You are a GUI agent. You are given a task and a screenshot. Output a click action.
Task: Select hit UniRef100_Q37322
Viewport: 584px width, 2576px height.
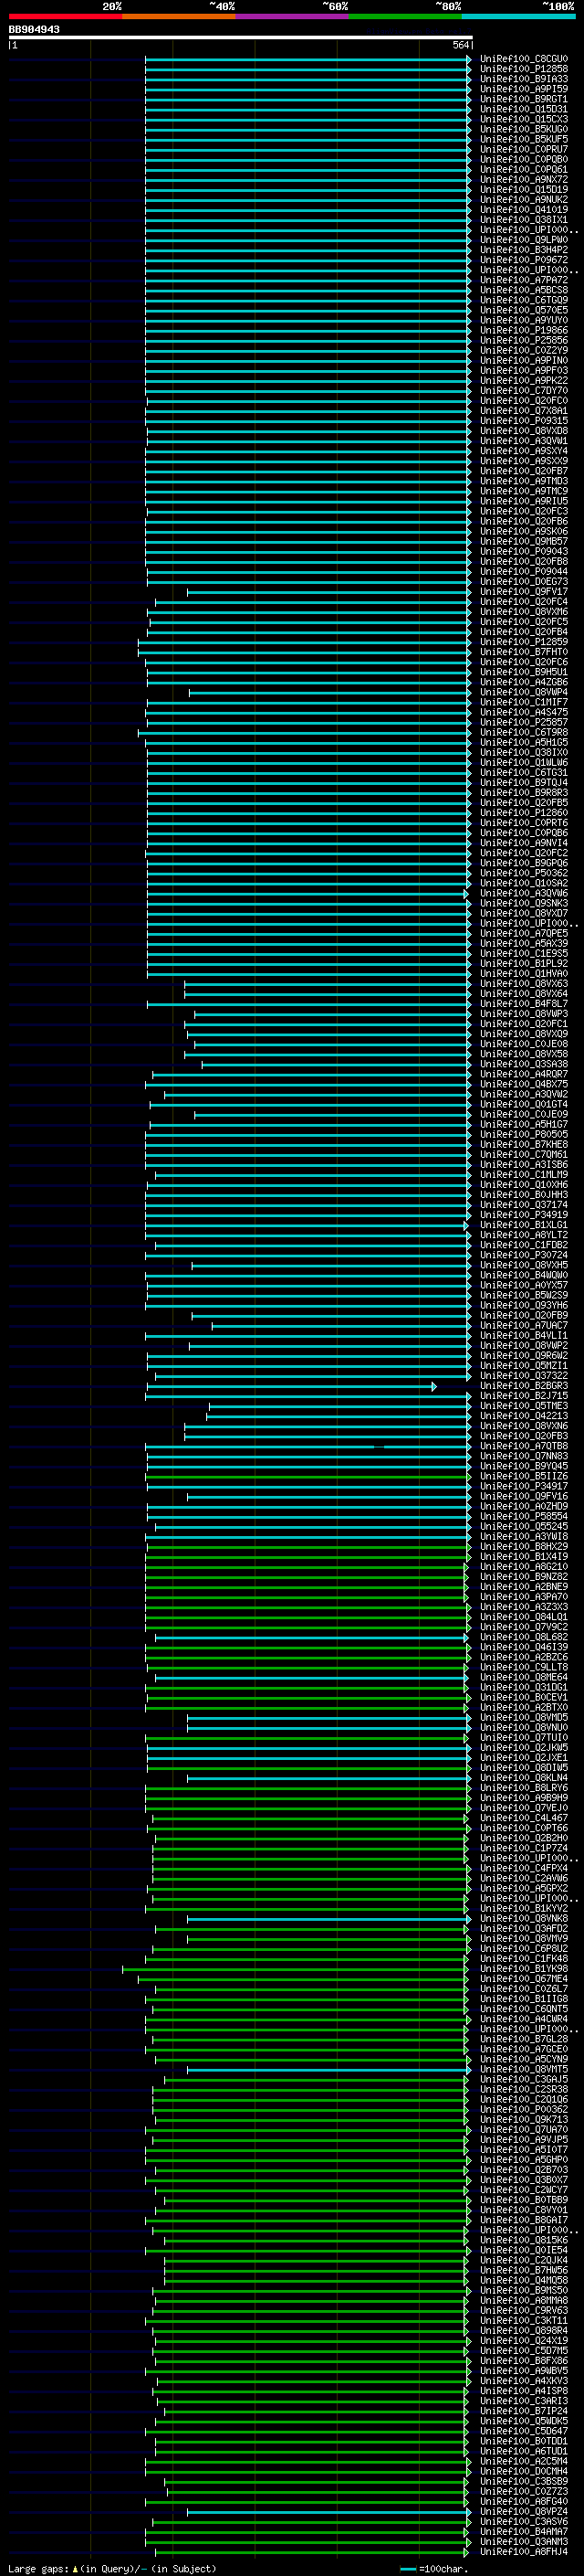tap(523, 1375)
